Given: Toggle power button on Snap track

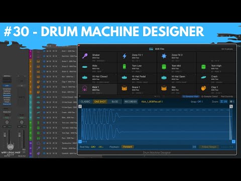Looking at the screenshot, I should [x=44, y=92].
